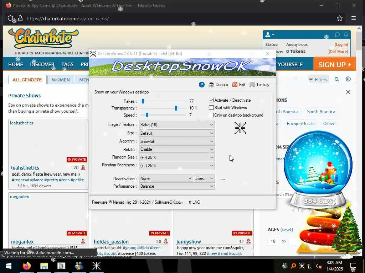Click the # LNG language button

click(194, 202)
